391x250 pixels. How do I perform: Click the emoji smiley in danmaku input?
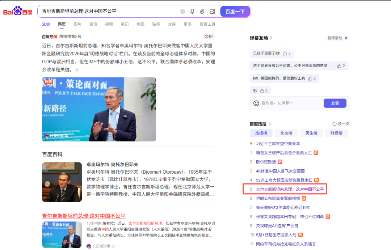(256, 103)
